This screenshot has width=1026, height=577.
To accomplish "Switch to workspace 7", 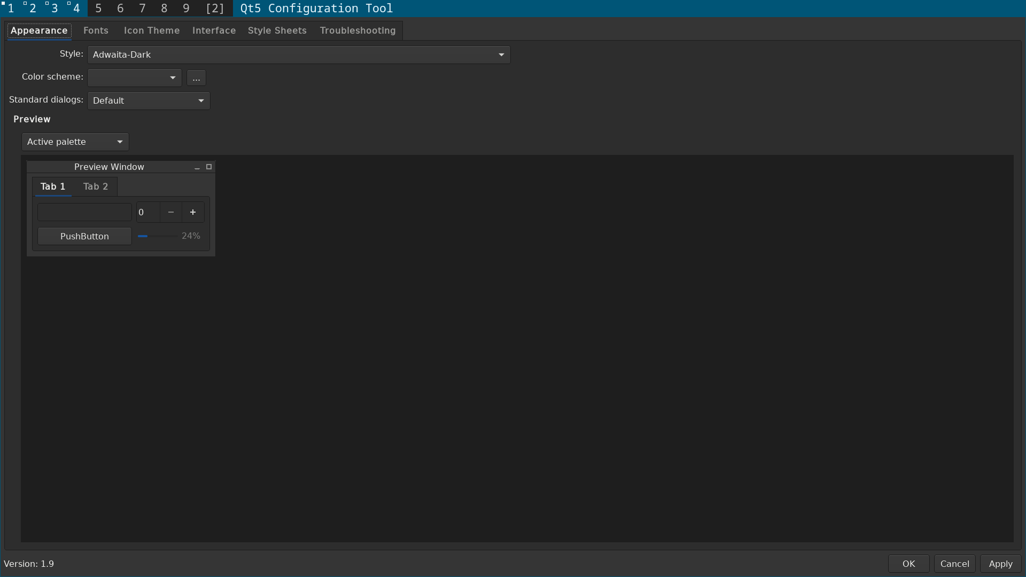I will [142, 9].
